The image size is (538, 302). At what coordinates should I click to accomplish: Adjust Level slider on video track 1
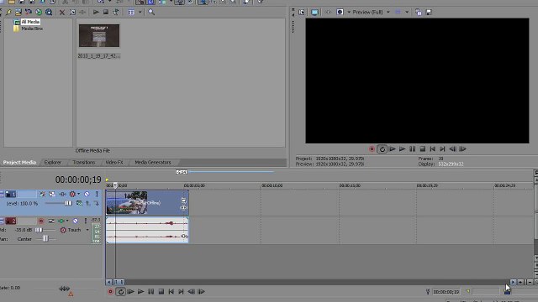[67, 203]
